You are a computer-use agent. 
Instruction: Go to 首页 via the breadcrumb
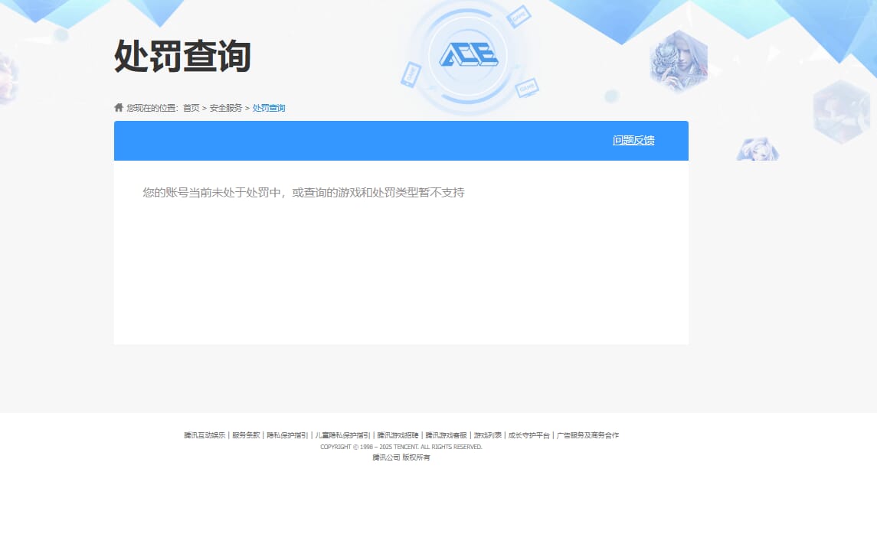pyautogui.click(x=190, y=107)
